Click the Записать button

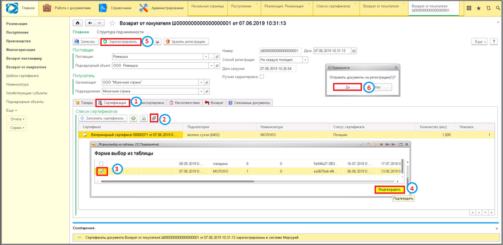85,41
